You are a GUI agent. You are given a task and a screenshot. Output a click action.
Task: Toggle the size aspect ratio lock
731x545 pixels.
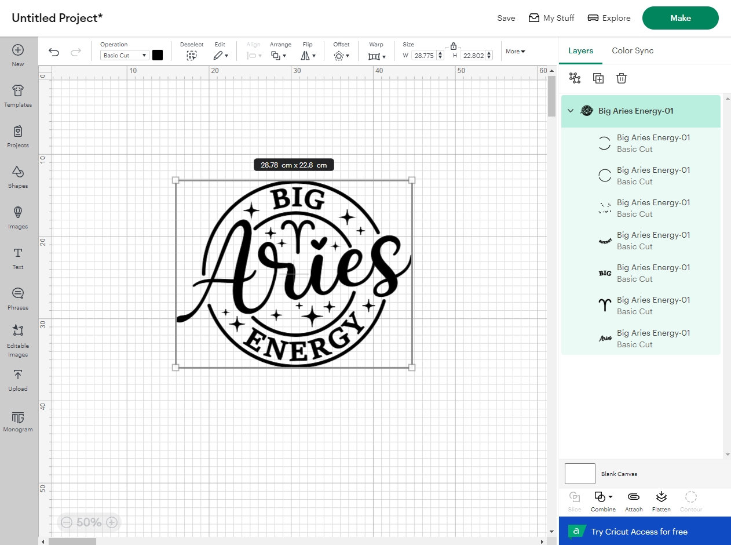pos(454,45)
